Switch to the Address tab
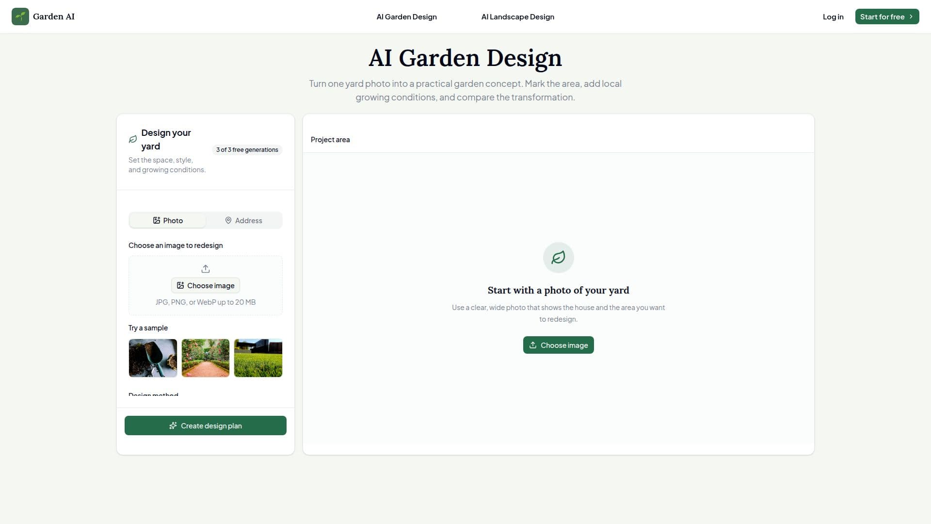This screenshot has height=524, width=931. (x=243, y=220)
